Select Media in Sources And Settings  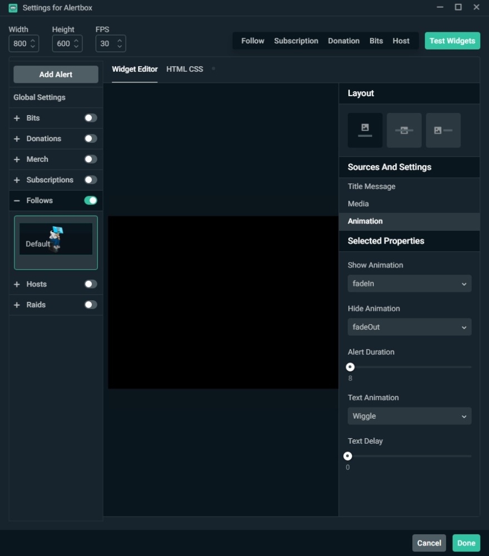409,204
